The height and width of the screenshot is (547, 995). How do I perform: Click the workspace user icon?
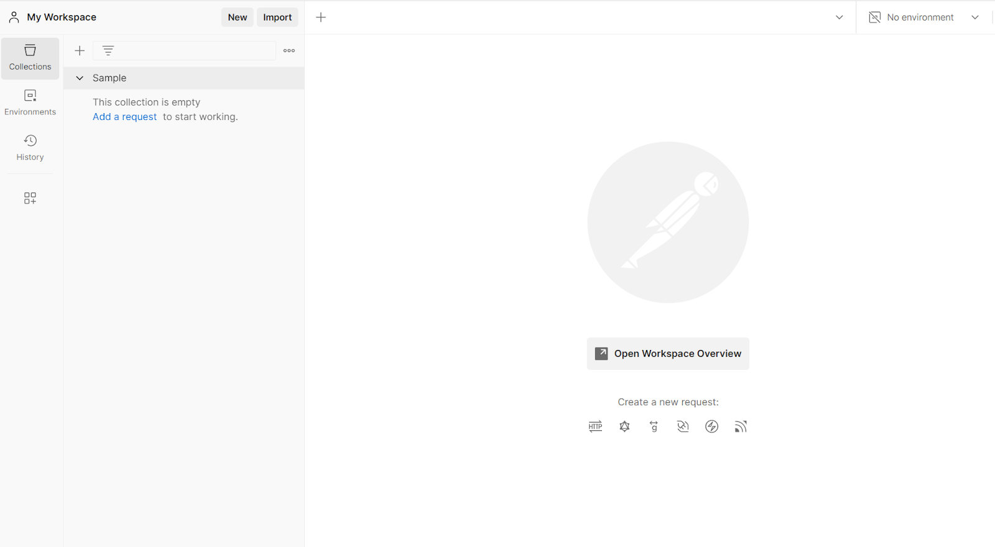pos(14,17)
